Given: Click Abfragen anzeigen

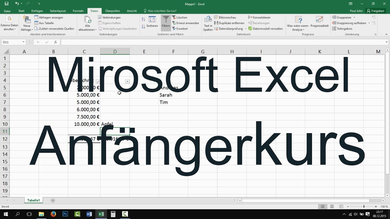Looking at the screenshot, I should [49, 17].
